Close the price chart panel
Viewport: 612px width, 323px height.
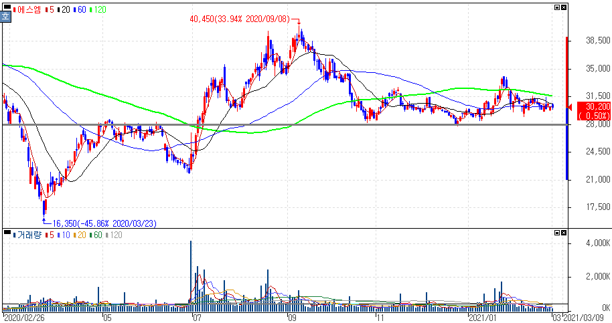[x=564, y=7]
